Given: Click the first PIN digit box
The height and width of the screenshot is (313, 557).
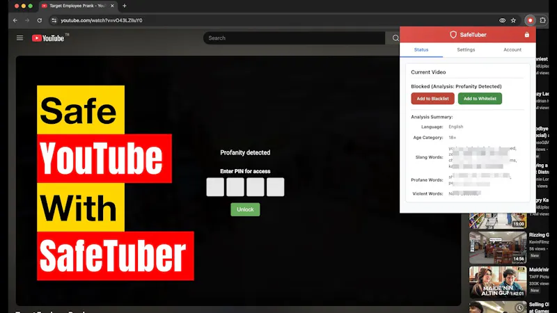Looking at the screenshot, I should pos(215,187).
